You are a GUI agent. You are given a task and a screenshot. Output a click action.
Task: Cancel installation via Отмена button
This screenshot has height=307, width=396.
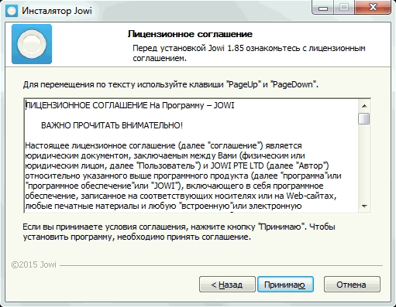pos(352,285)
